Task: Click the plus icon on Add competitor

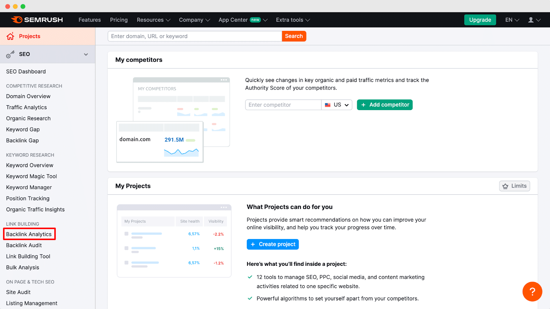Action: 363,105
